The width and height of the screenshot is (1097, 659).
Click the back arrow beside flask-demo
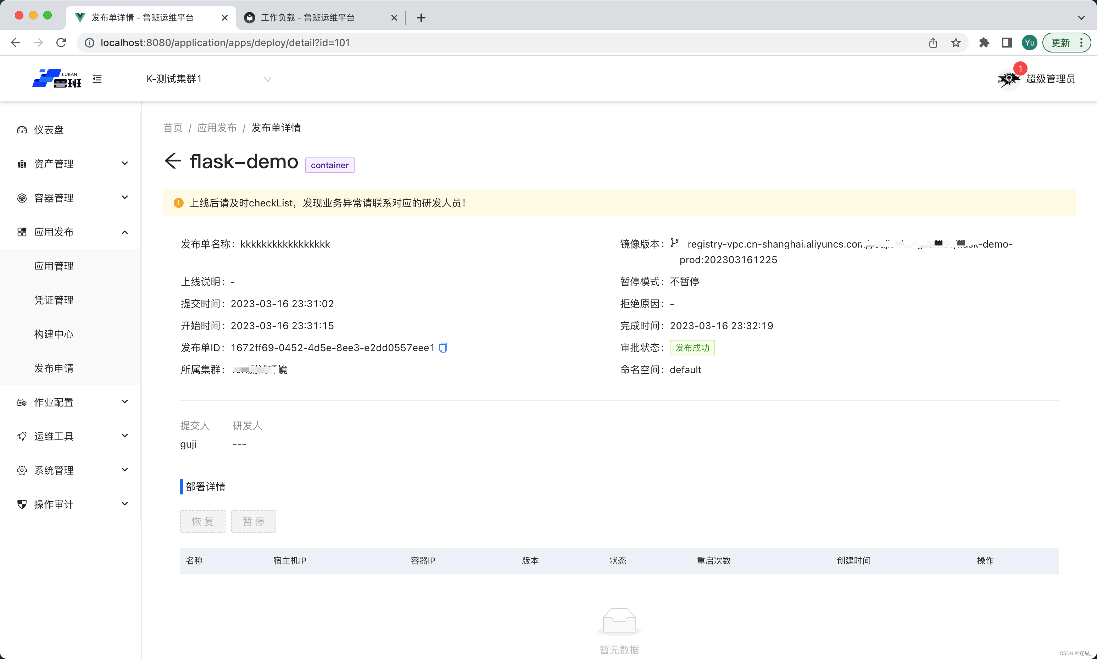[173, 161]
